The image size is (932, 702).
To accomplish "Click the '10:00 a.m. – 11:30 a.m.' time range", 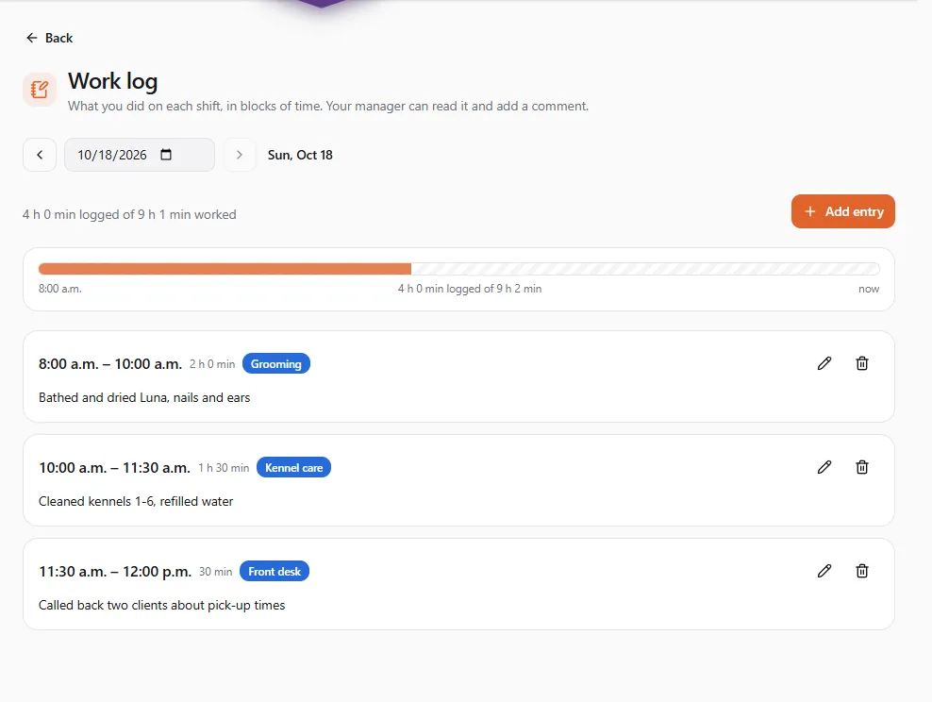I will pyautogui.click(x=115, y=468).
